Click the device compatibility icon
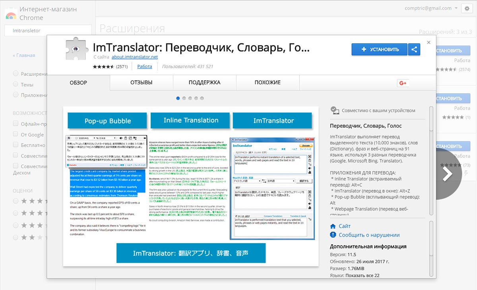Screen dimensions: 477x290 click(334, 110)
